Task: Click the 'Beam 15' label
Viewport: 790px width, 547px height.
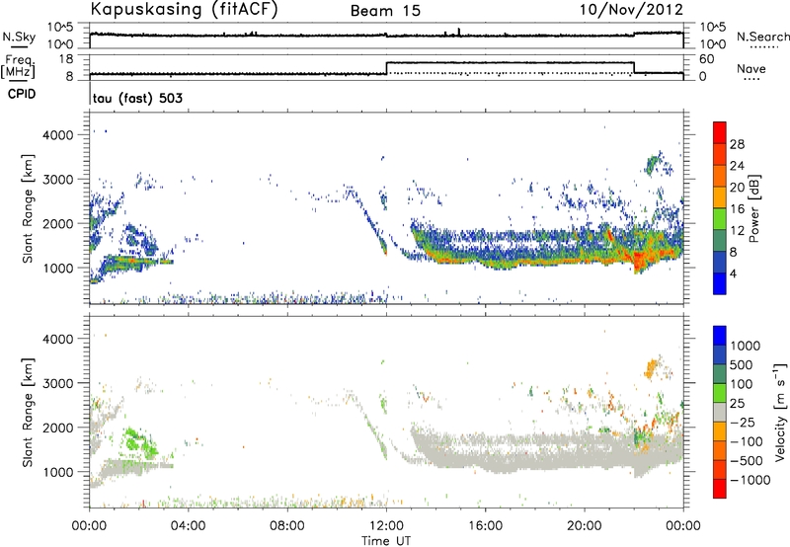Action: point(385,11)
